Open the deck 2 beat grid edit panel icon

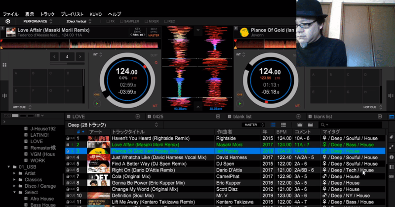click(x=391, y=95)
